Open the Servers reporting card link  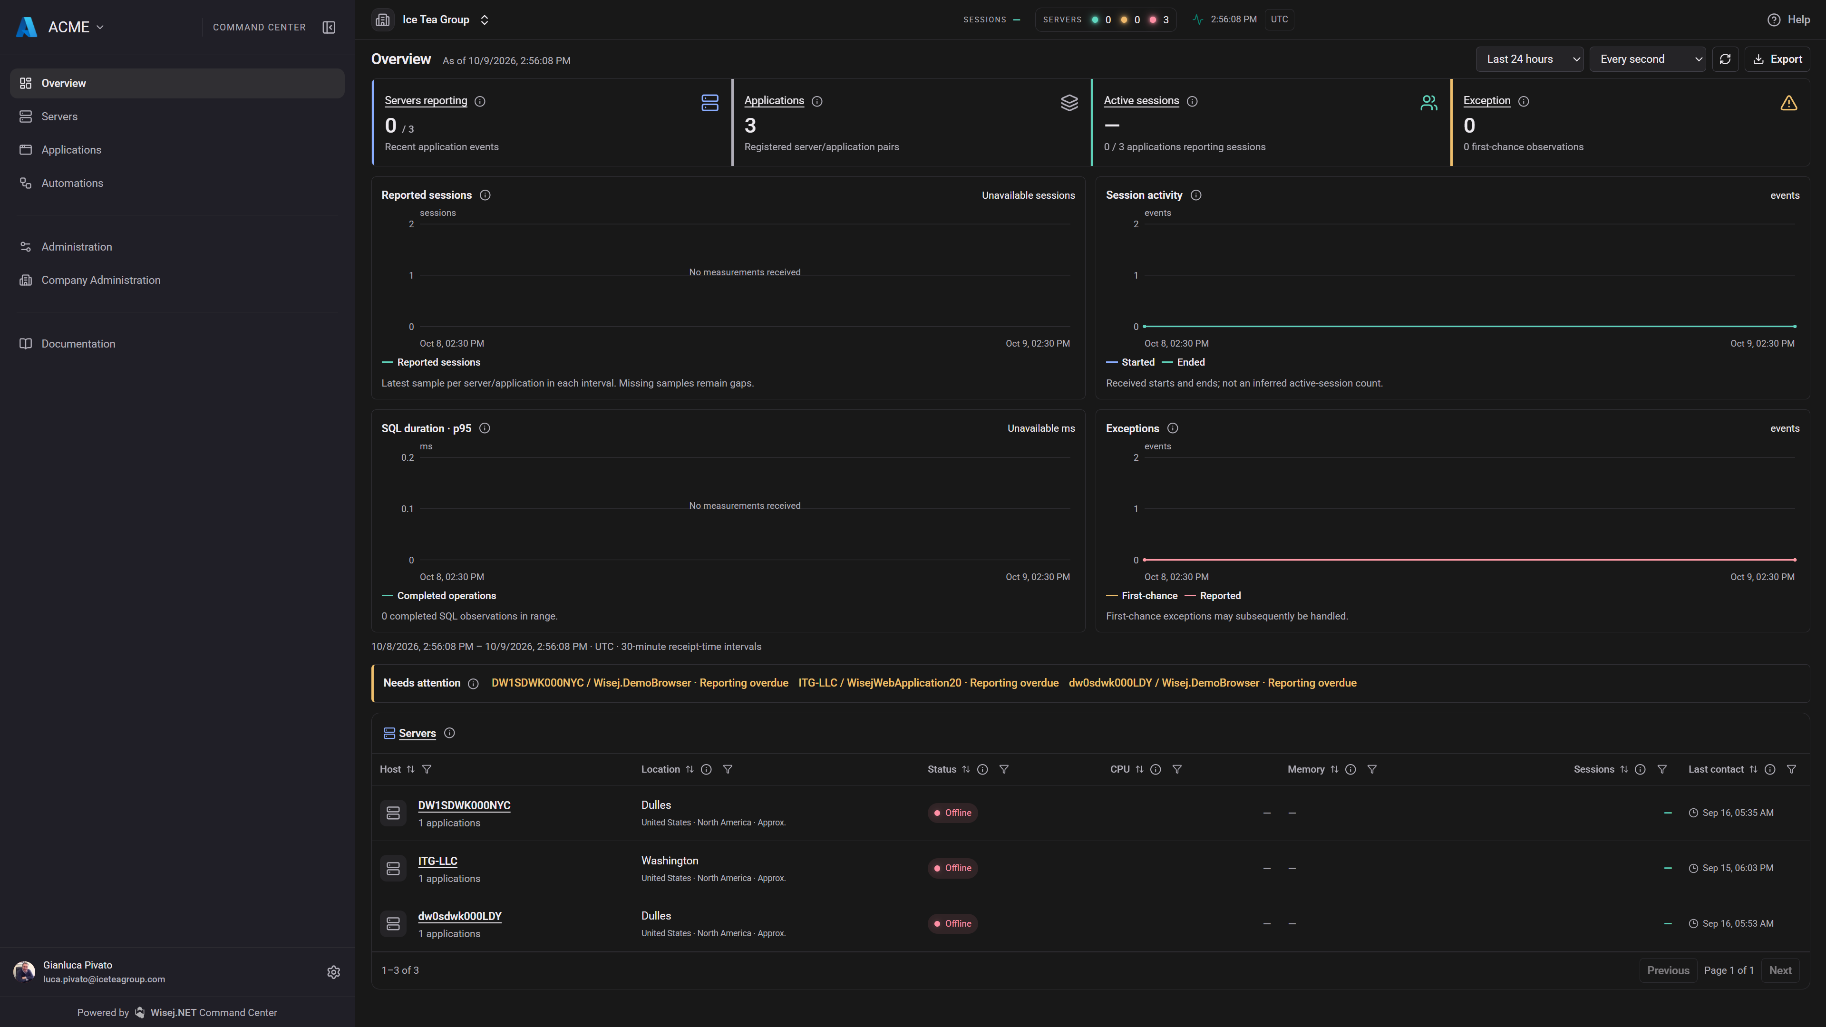[426, 101]
